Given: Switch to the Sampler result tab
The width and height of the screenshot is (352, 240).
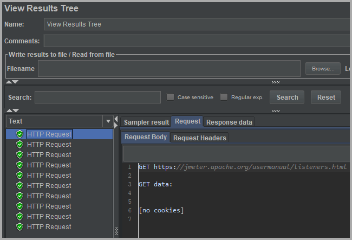Looking at the screenshot, I should [146, 122].
